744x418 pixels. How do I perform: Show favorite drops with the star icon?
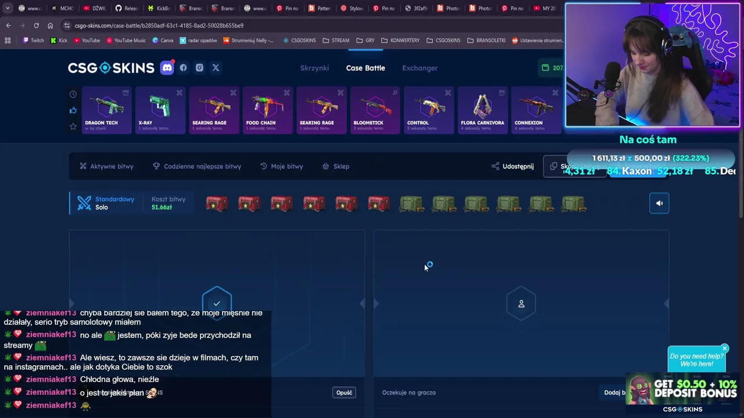73,127
